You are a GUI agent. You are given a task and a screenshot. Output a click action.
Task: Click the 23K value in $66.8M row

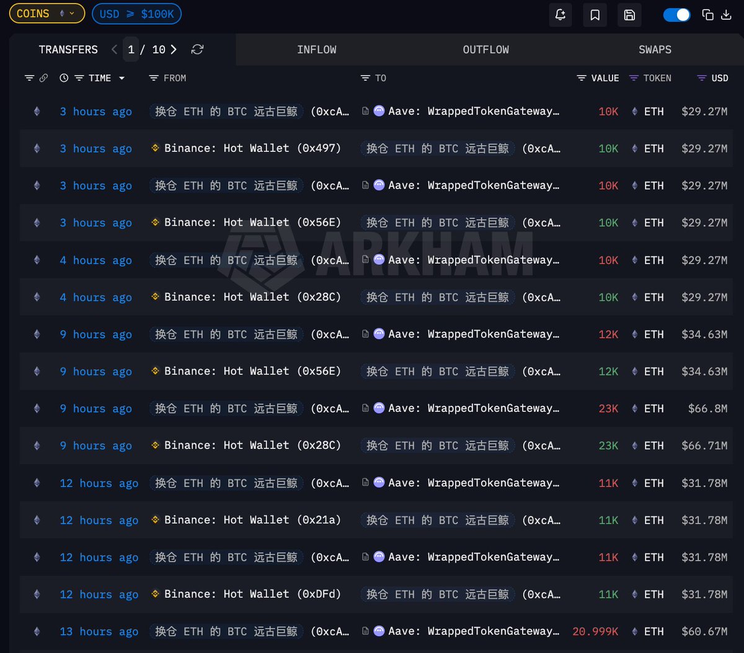608,409
